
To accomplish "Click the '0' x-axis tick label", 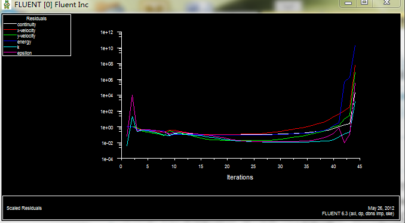I will pos(121,166).
